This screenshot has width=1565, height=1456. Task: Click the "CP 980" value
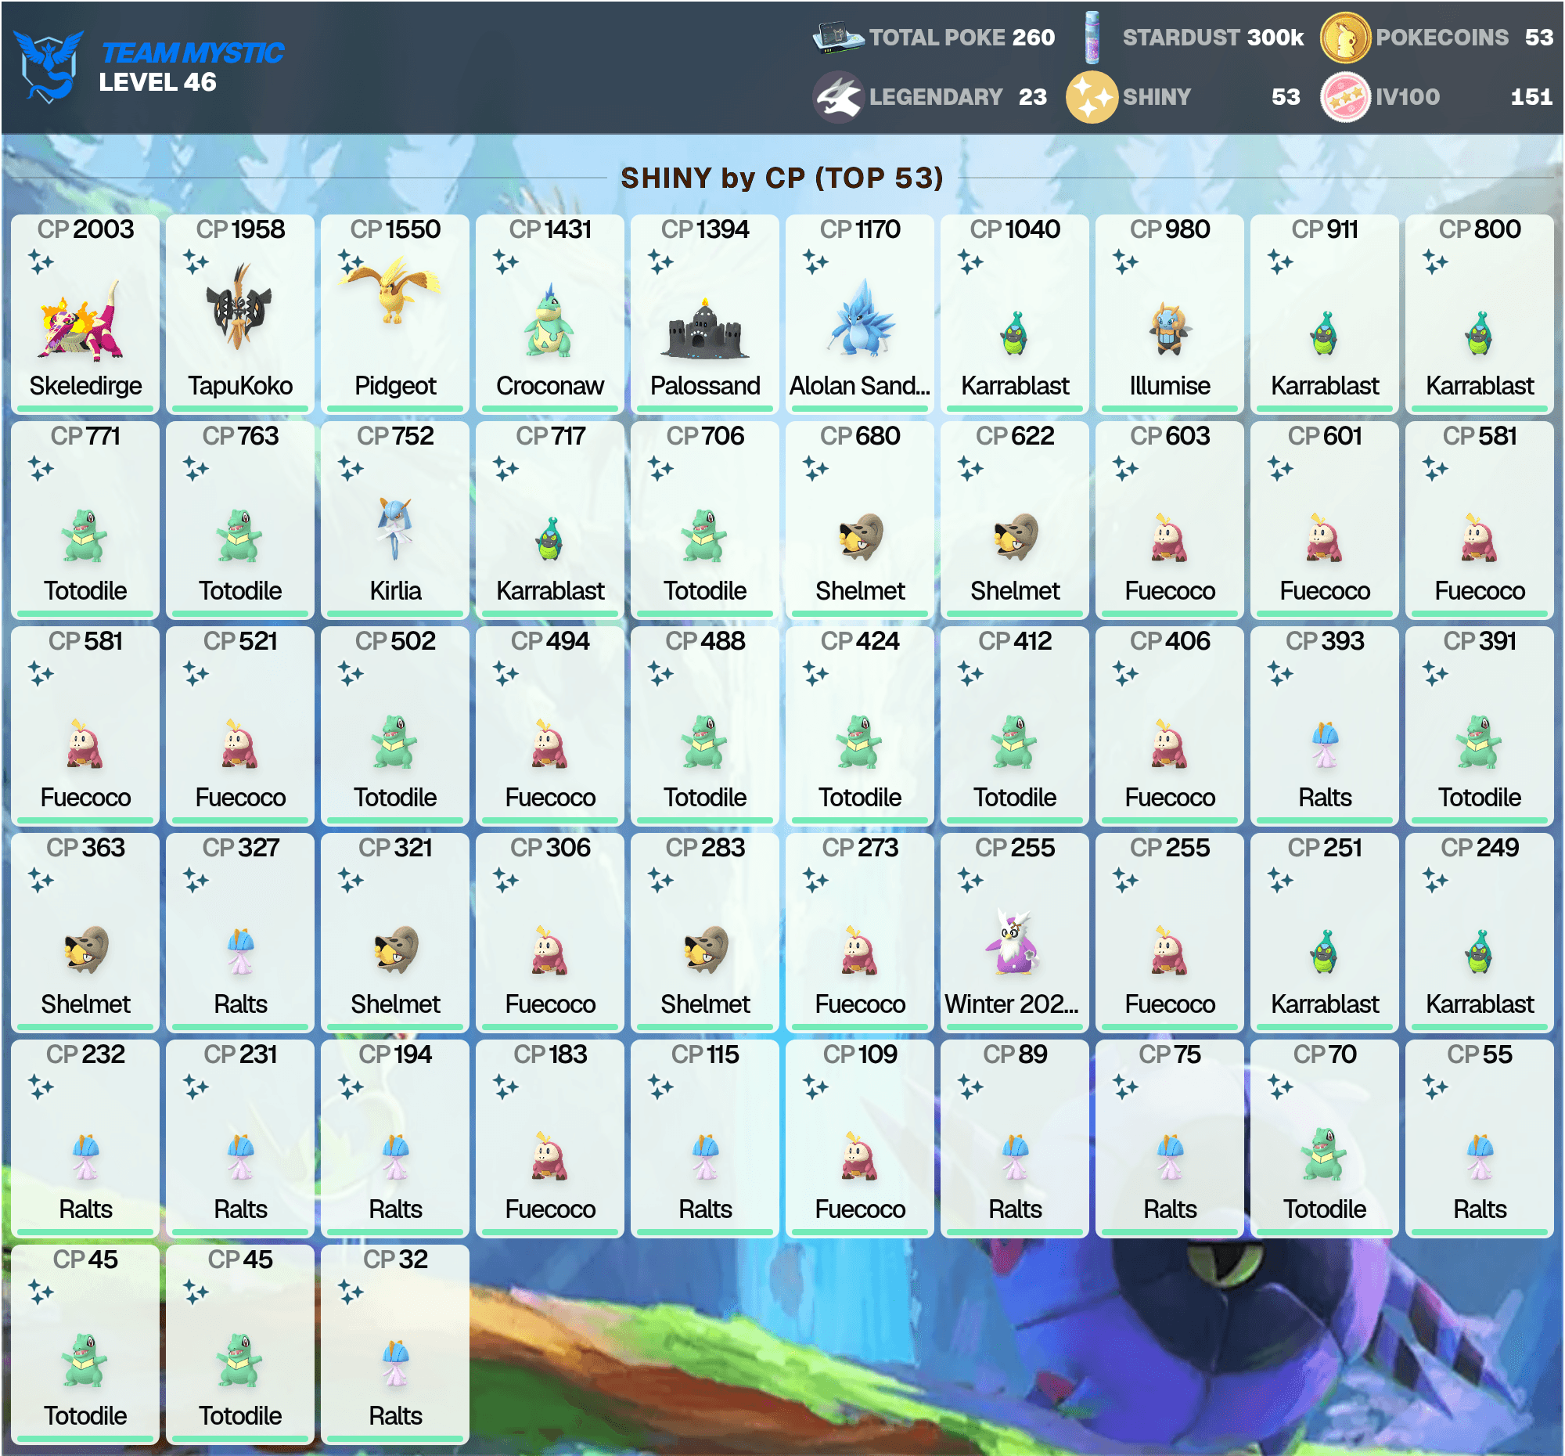point(1170,229)
